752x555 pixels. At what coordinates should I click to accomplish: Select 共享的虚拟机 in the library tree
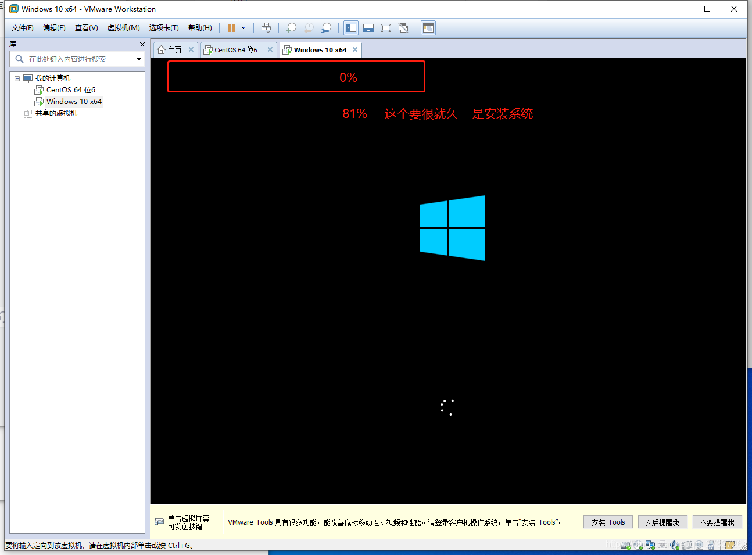point(56,113)
